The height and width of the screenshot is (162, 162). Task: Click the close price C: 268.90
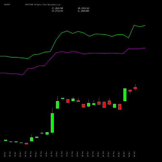click(57, 8)
